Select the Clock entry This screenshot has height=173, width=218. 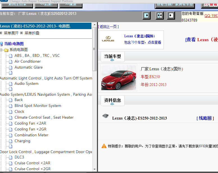tap(19, 112)
